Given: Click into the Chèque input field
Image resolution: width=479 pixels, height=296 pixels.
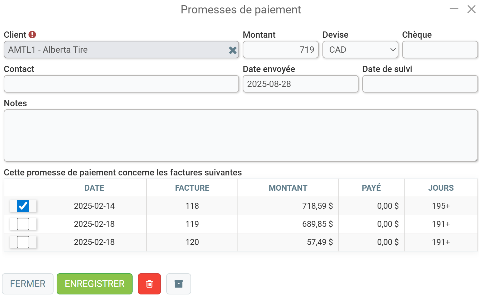Looking at the screenshot, I should point(439,50).
